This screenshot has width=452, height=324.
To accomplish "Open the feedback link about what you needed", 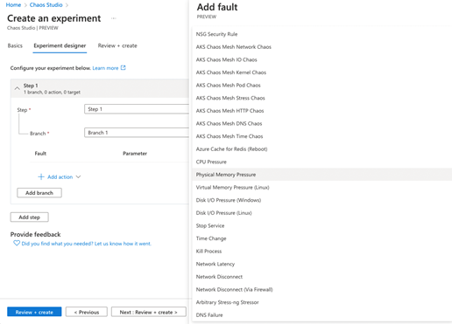I will [87, 244].
